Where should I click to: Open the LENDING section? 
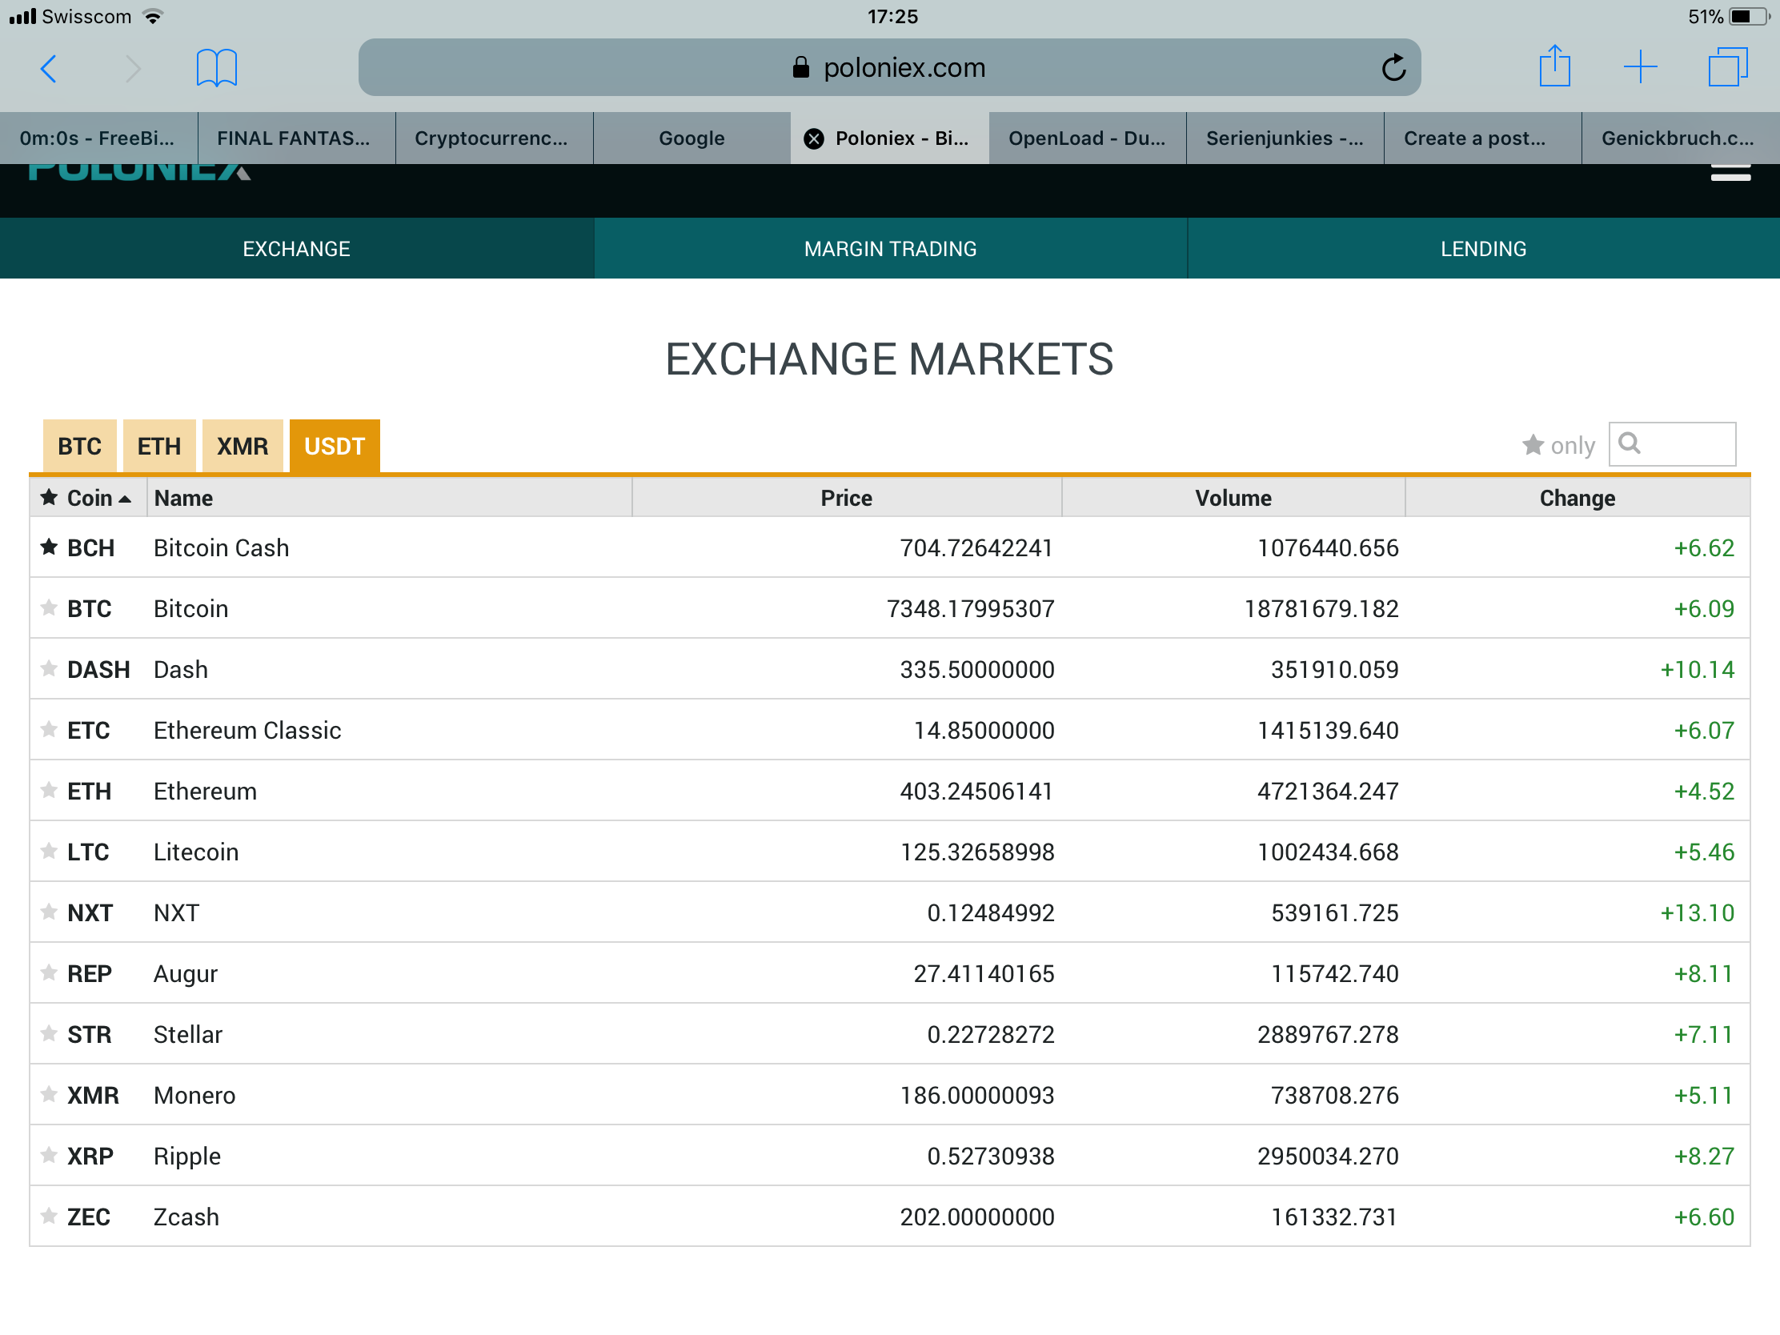click(x=1484, y=249)
